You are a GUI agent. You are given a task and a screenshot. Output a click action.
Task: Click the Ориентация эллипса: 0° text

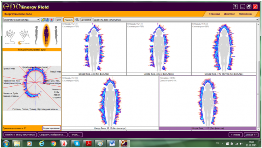click(x=15, y=128)
